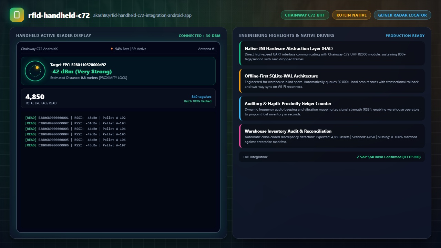Click the green-yellow rfid-handheld-c72 app logo
The height and width of the screenshot is (248, 441).
(x=17, y=15)
